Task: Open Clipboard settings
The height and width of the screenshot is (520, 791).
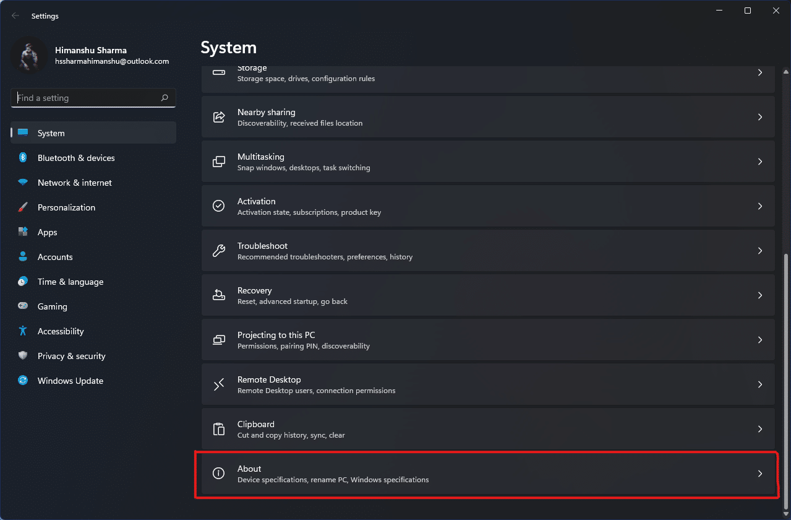Action: pos(488,429)
